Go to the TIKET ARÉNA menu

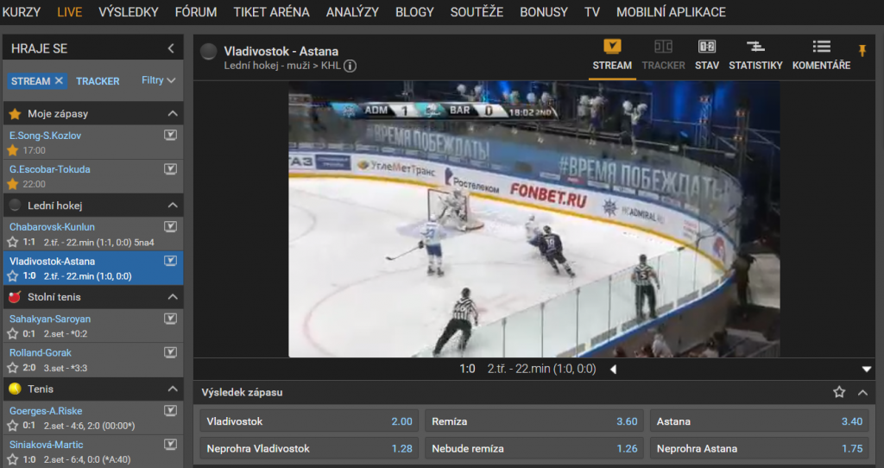tap(271, 12)
